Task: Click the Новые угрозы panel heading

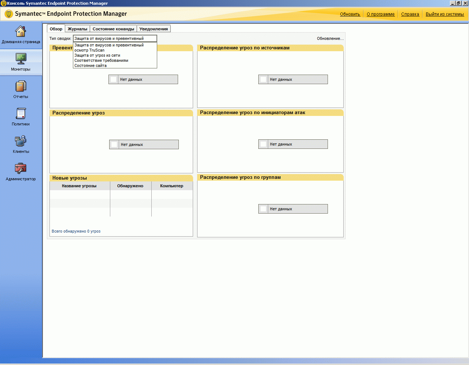Action: click(70, 178)
